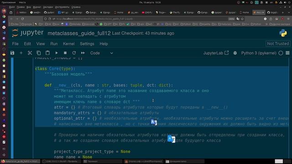Screen dimensions: 292x164
Task: List all tabs dropdown arrow
Action: [x=289, y=12]
